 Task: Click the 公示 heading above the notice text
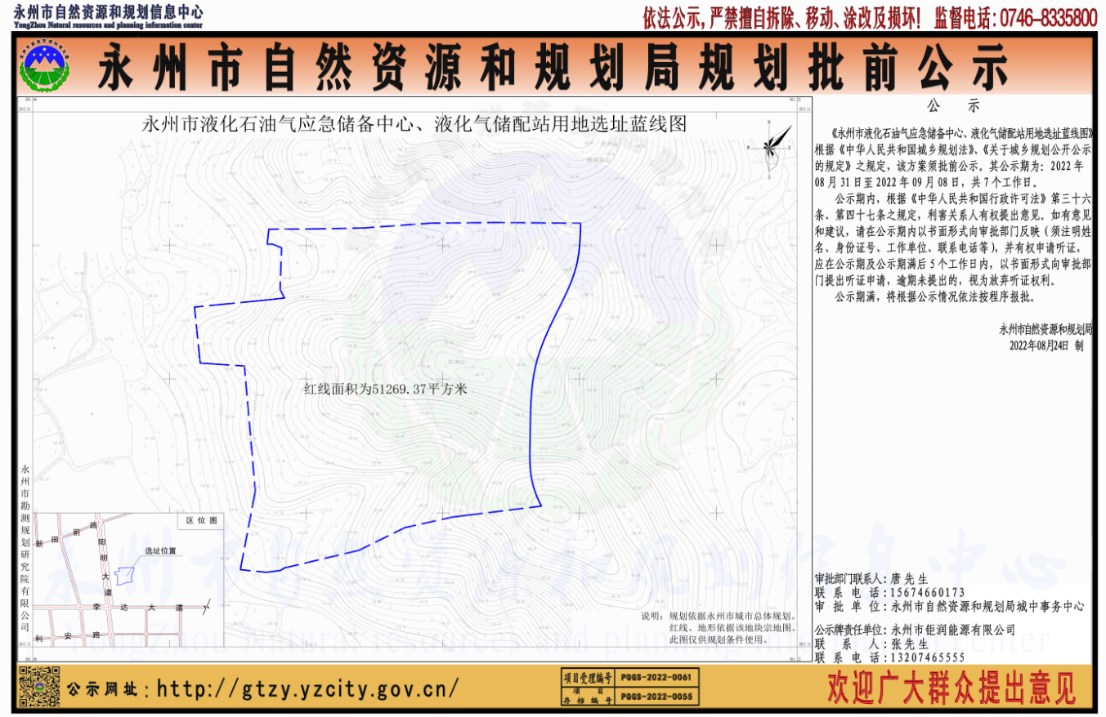tap(952, 107)
